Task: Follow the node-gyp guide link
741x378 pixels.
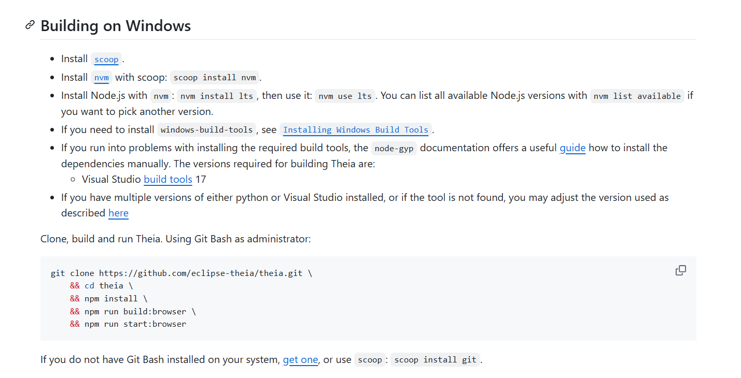Action: (572, 148)
